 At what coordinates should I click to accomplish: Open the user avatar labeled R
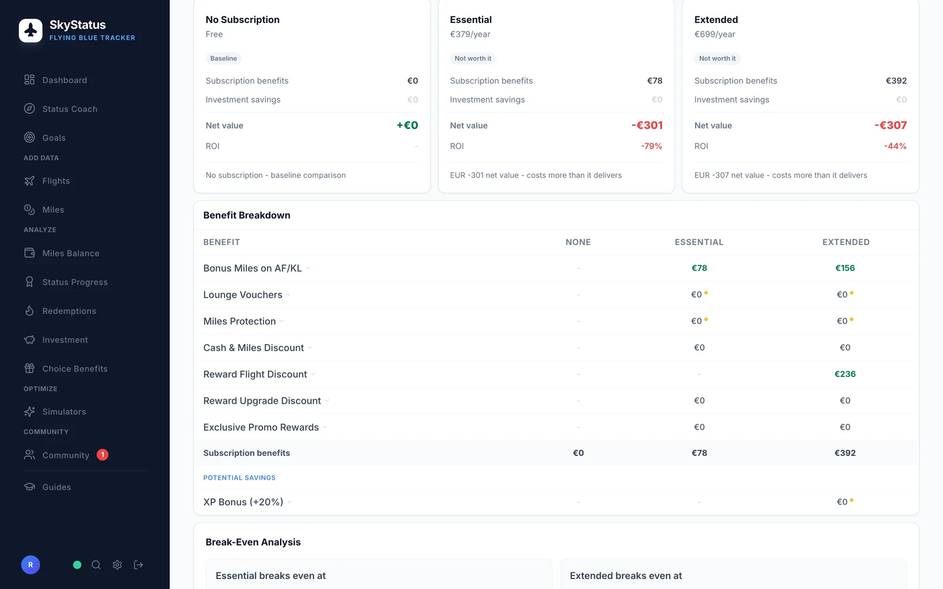click(x=31, y=565)
